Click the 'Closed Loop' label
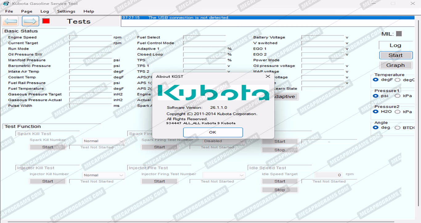Viewport: 421px width, 223px height. (x=150, y=54)
